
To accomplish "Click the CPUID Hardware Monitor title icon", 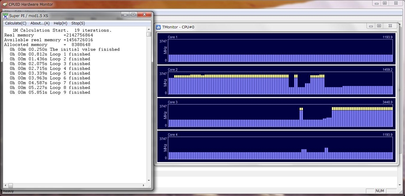I will pyautogui.click(x=4, y=4).
